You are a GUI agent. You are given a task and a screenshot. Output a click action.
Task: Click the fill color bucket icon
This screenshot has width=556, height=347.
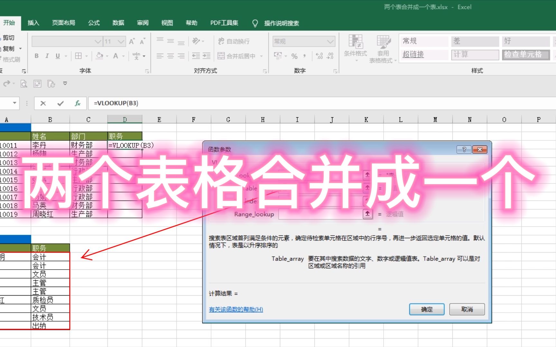100,56
